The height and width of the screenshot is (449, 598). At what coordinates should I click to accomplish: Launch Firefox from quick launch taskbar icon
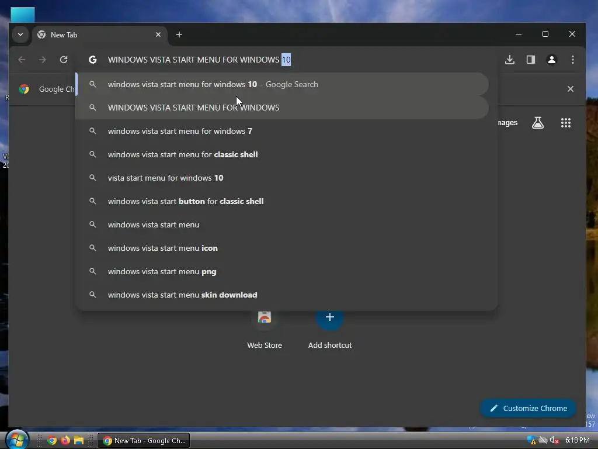coord(65,440)
